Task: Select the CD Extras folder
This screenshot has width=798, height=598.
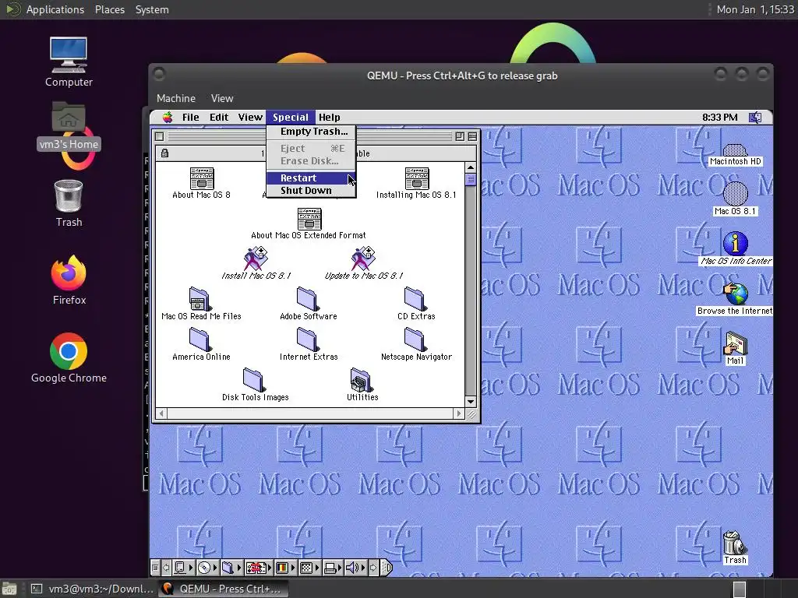Action: (416, 304)
